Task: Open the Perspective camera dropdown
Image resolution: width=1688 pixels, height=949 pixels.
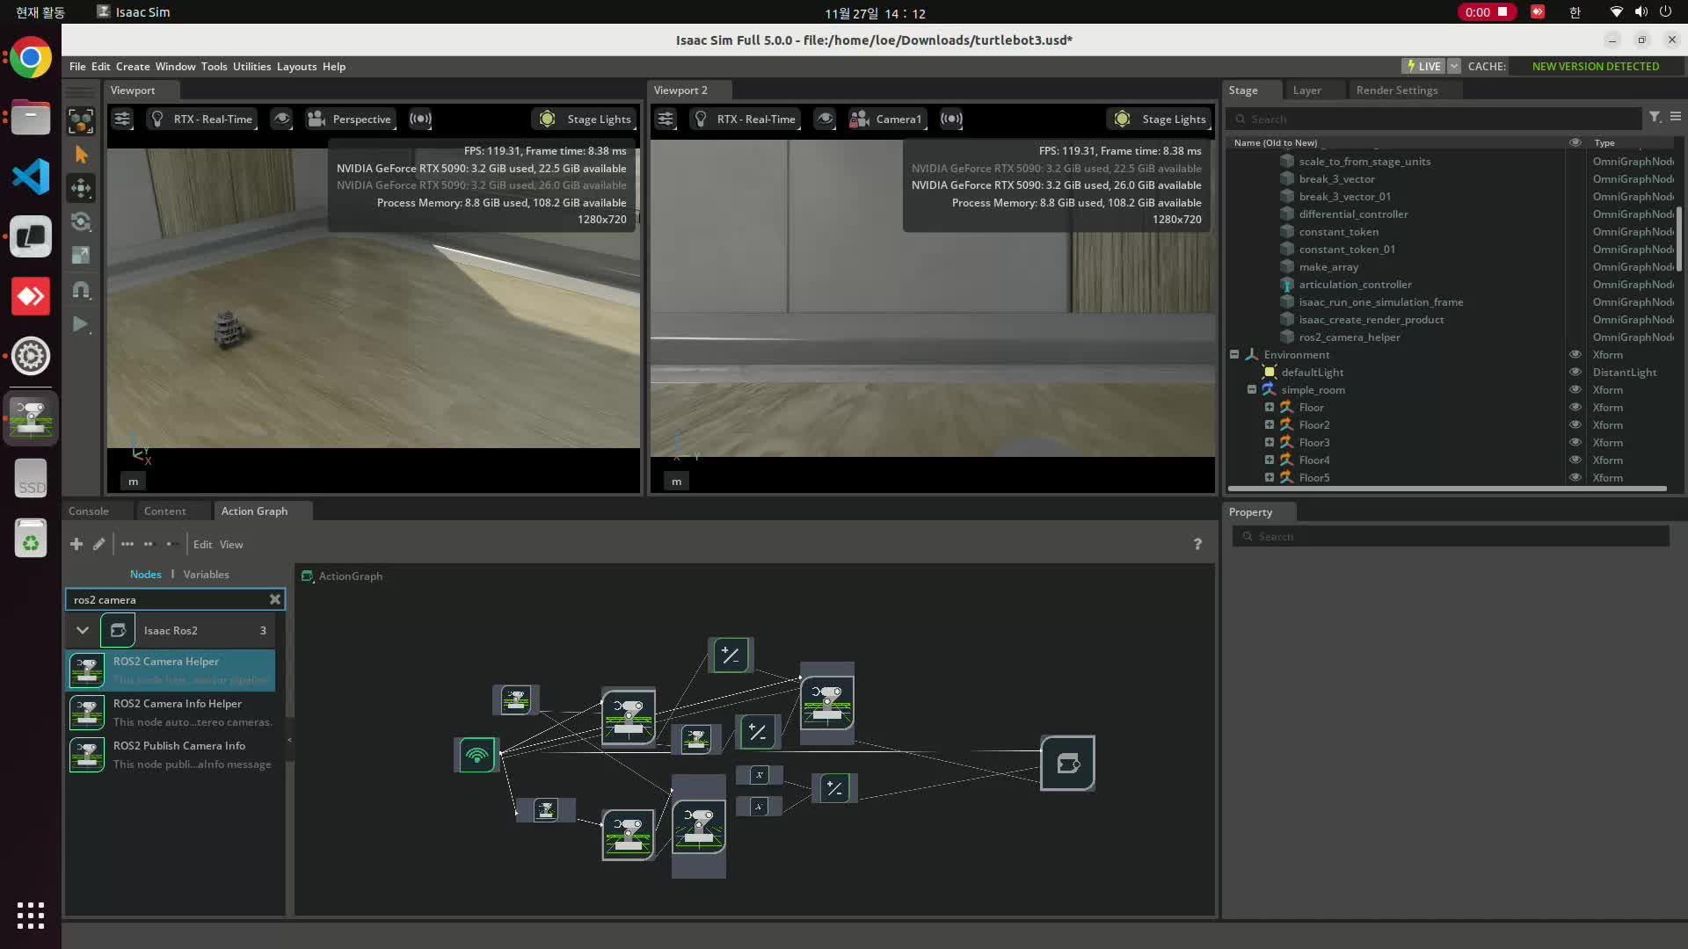Action: pyautogui.click(x=350, y=119)
